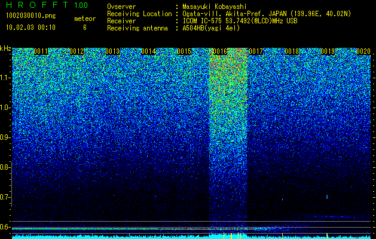Select receiver value ICOM IC-575 53.7492 MHz USB
This screenshot has height=239, width=376.
[x=240, y=21]
